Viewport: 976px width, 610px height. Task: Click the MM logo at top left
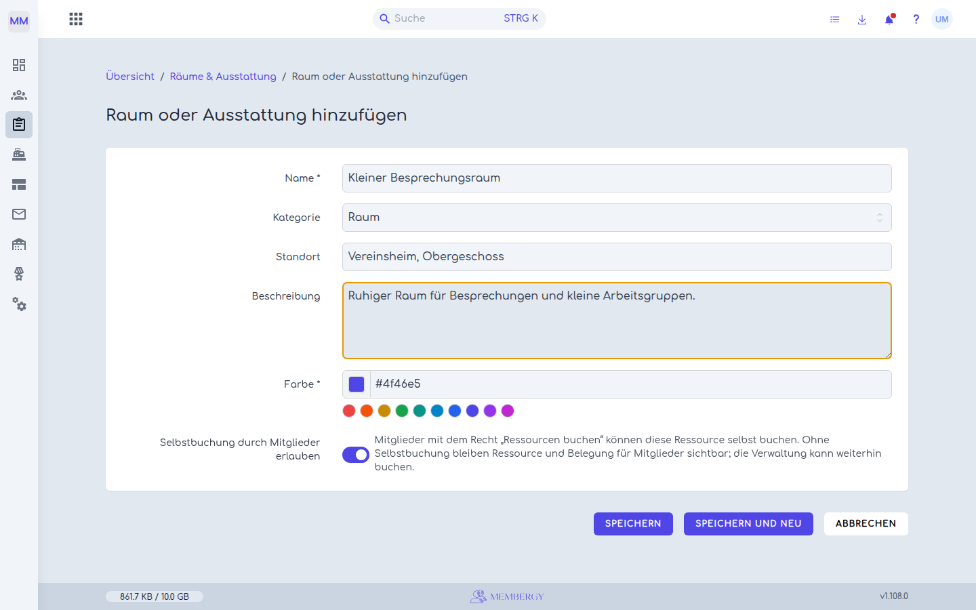click(19, 20)
